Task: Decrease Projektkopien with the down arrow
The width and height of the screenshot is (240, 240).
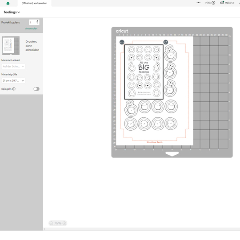Action: click(37, 23)
